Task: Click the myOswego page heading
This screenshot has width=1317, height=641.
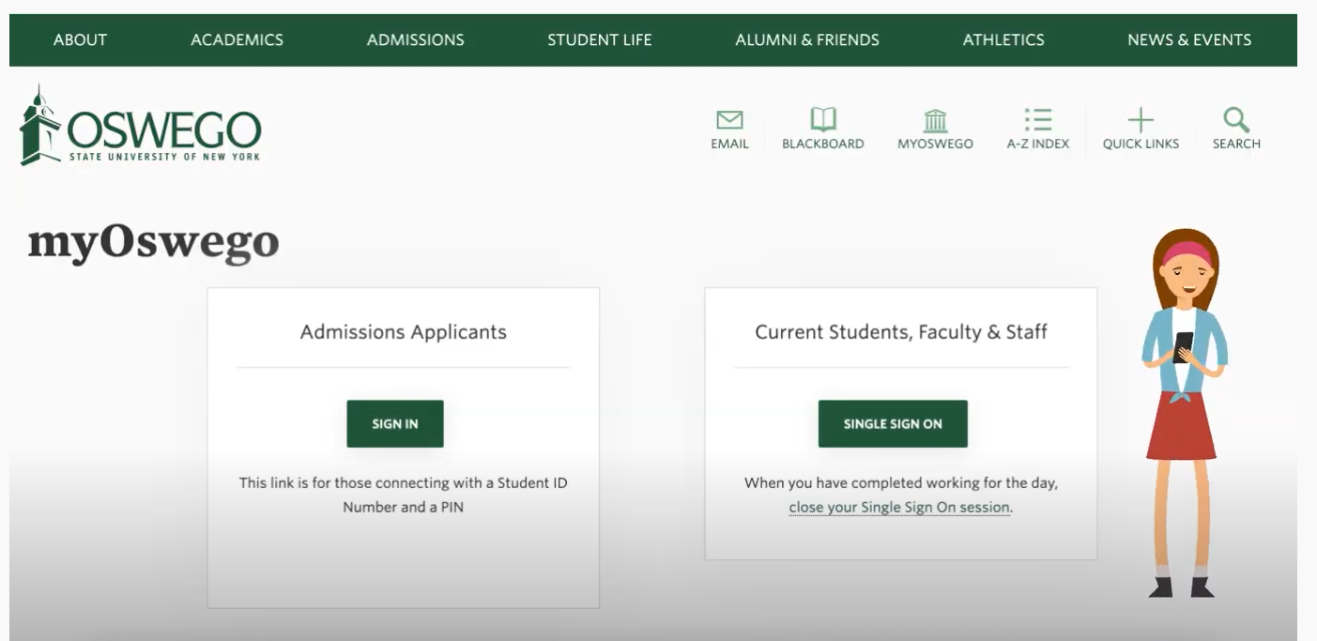Action: [x=153, y=243]
